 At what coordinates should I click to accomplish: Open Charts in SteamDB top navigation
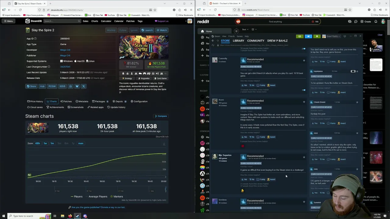(x=95, y=21)
